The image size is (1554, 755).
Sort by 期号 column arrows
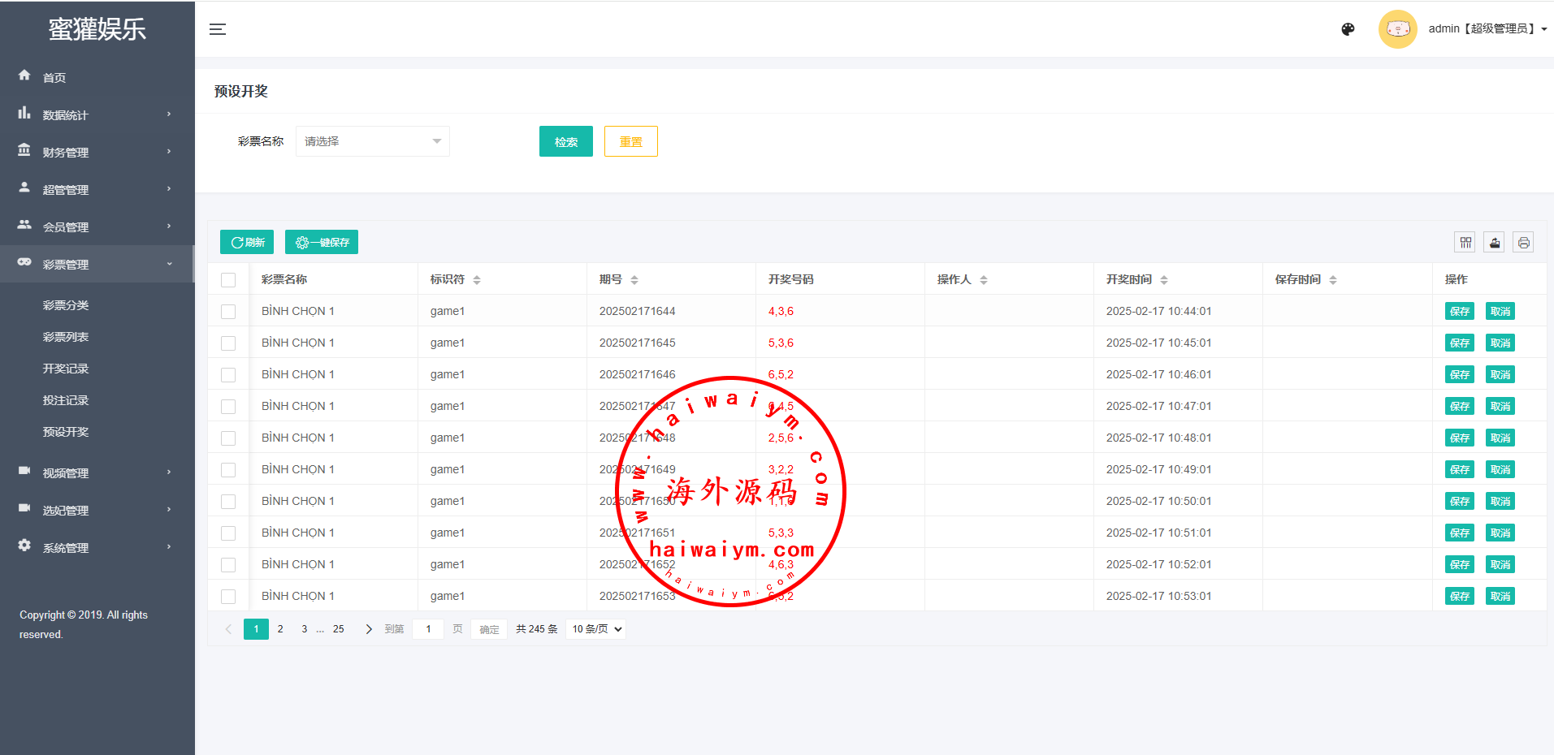[634, 280]
